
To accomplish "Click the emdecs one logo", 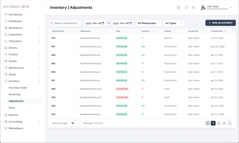I will point(16,6).
